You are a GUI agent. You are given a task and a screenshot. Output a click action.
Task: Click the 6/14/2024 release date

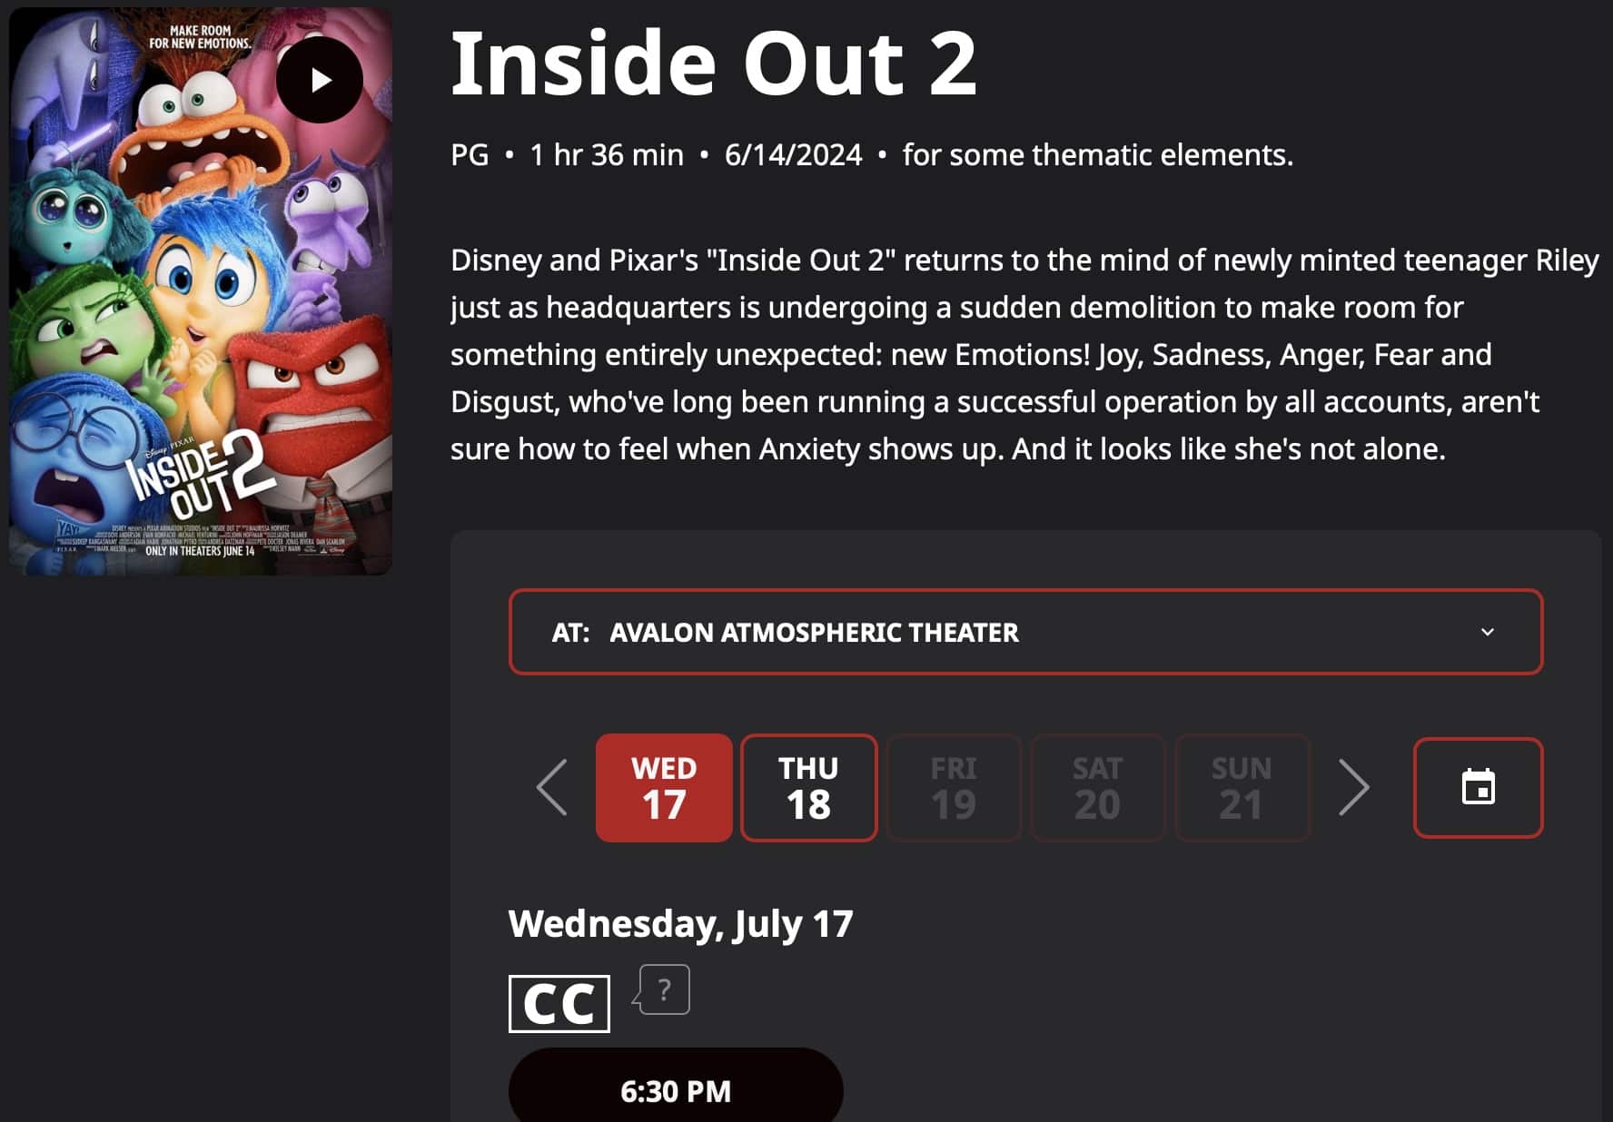point(793,155)
